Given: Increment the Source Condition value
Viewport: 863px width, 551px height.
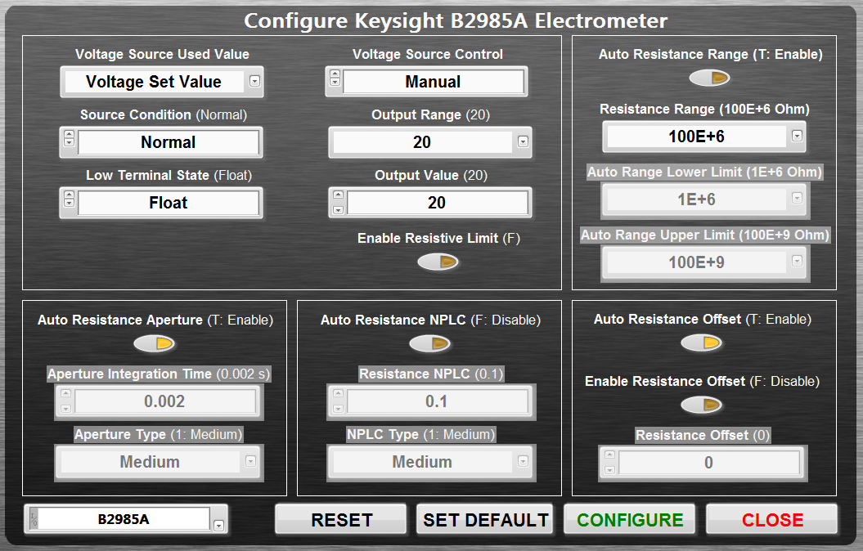Looking at the screenshot, I should click(x=69, y=134).
